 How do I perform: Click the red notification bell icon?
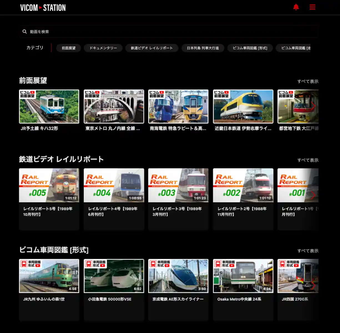pyautogui.click(x=296, y=7)
